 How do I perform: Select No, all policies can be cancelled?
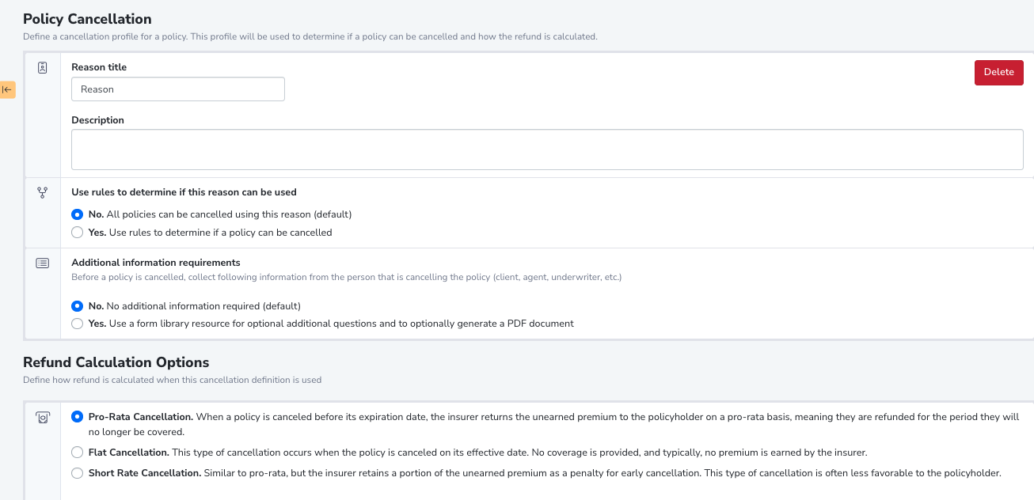[x=77, y=214]
